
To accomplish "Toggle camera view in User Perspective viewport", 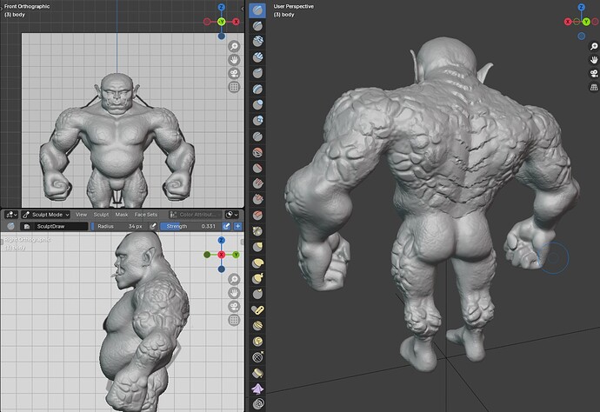I will pyautogui.click(x=594, y=74).
